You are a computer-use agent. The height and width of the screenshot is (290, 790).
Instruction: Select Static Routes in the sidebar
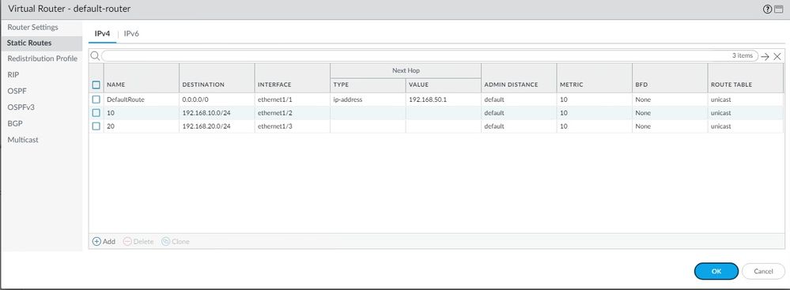[x=29, y=43]
